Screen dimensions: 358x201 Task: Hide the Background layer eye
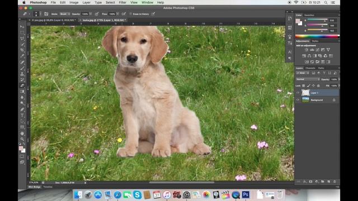[x=298, y=100]
